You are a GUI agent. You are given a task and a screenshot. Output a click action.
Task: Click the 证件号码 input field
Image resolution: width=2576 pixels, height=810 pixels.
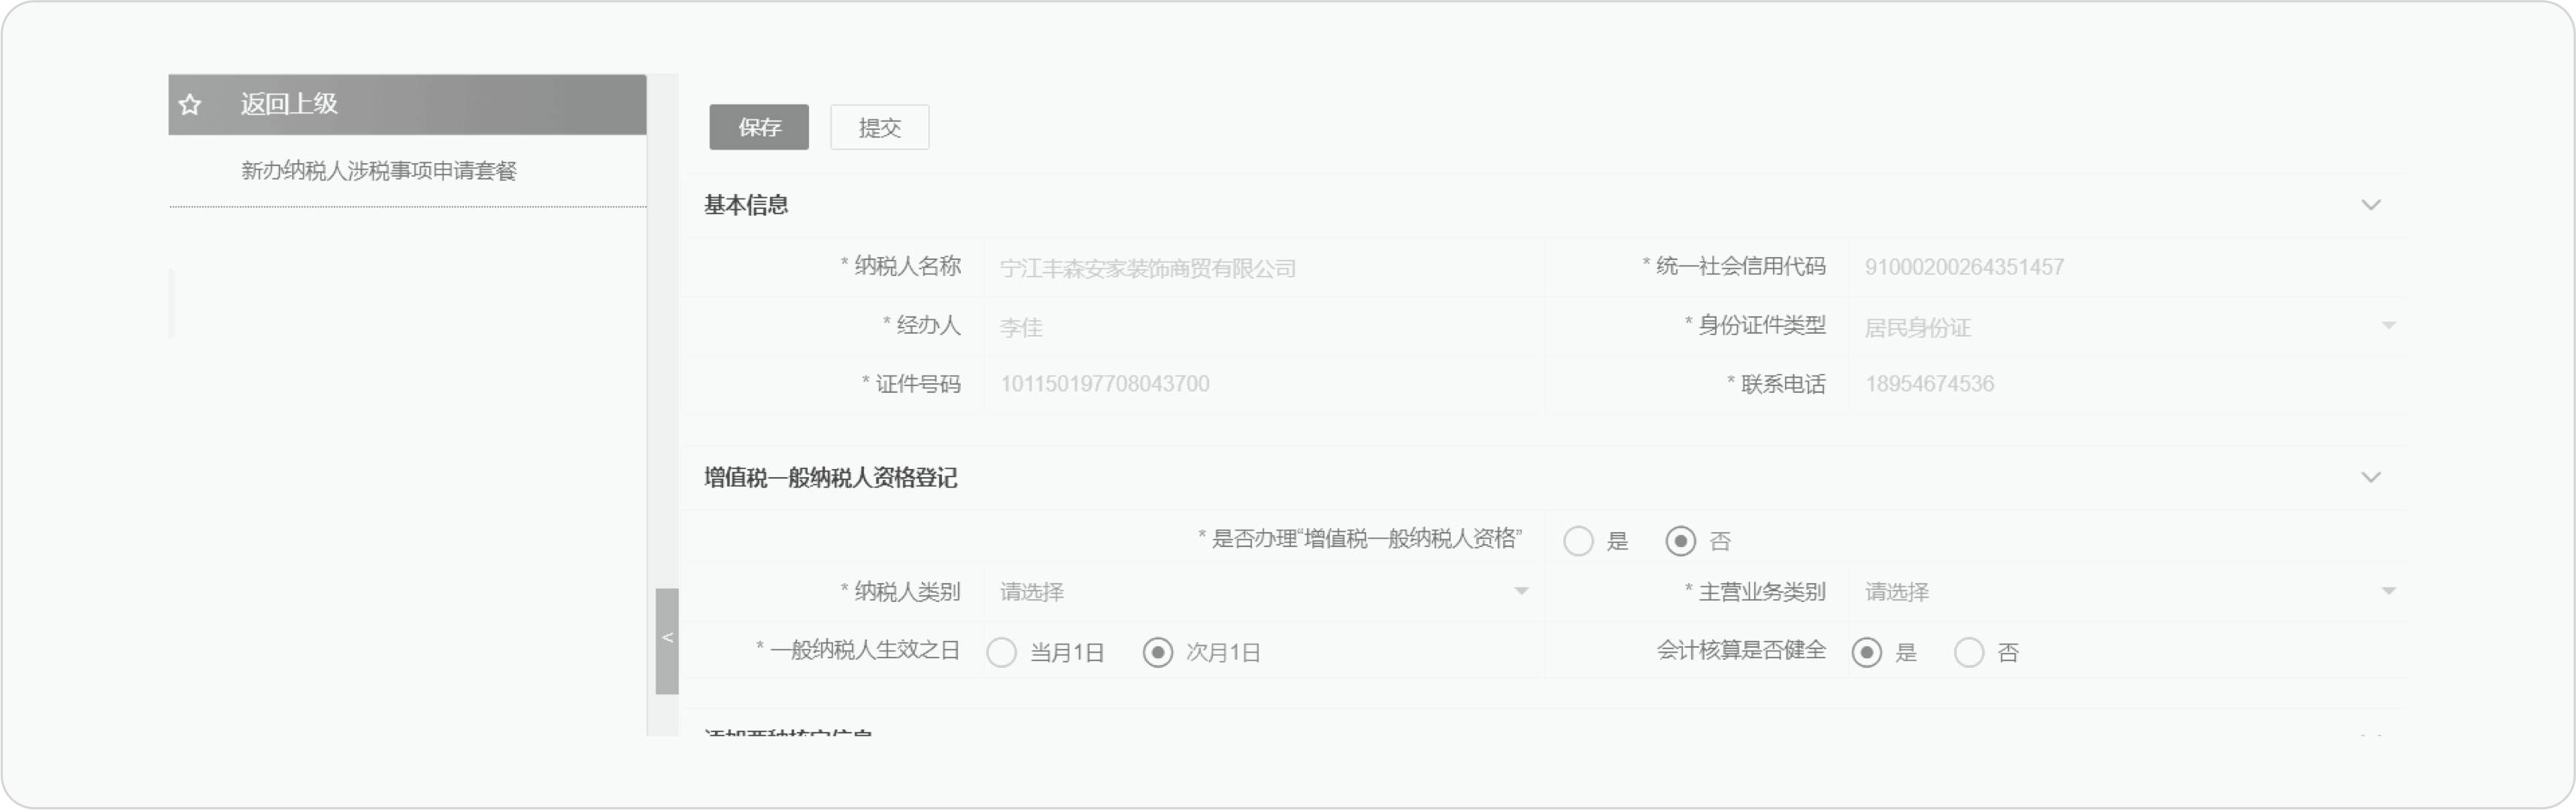(1264, 385)
